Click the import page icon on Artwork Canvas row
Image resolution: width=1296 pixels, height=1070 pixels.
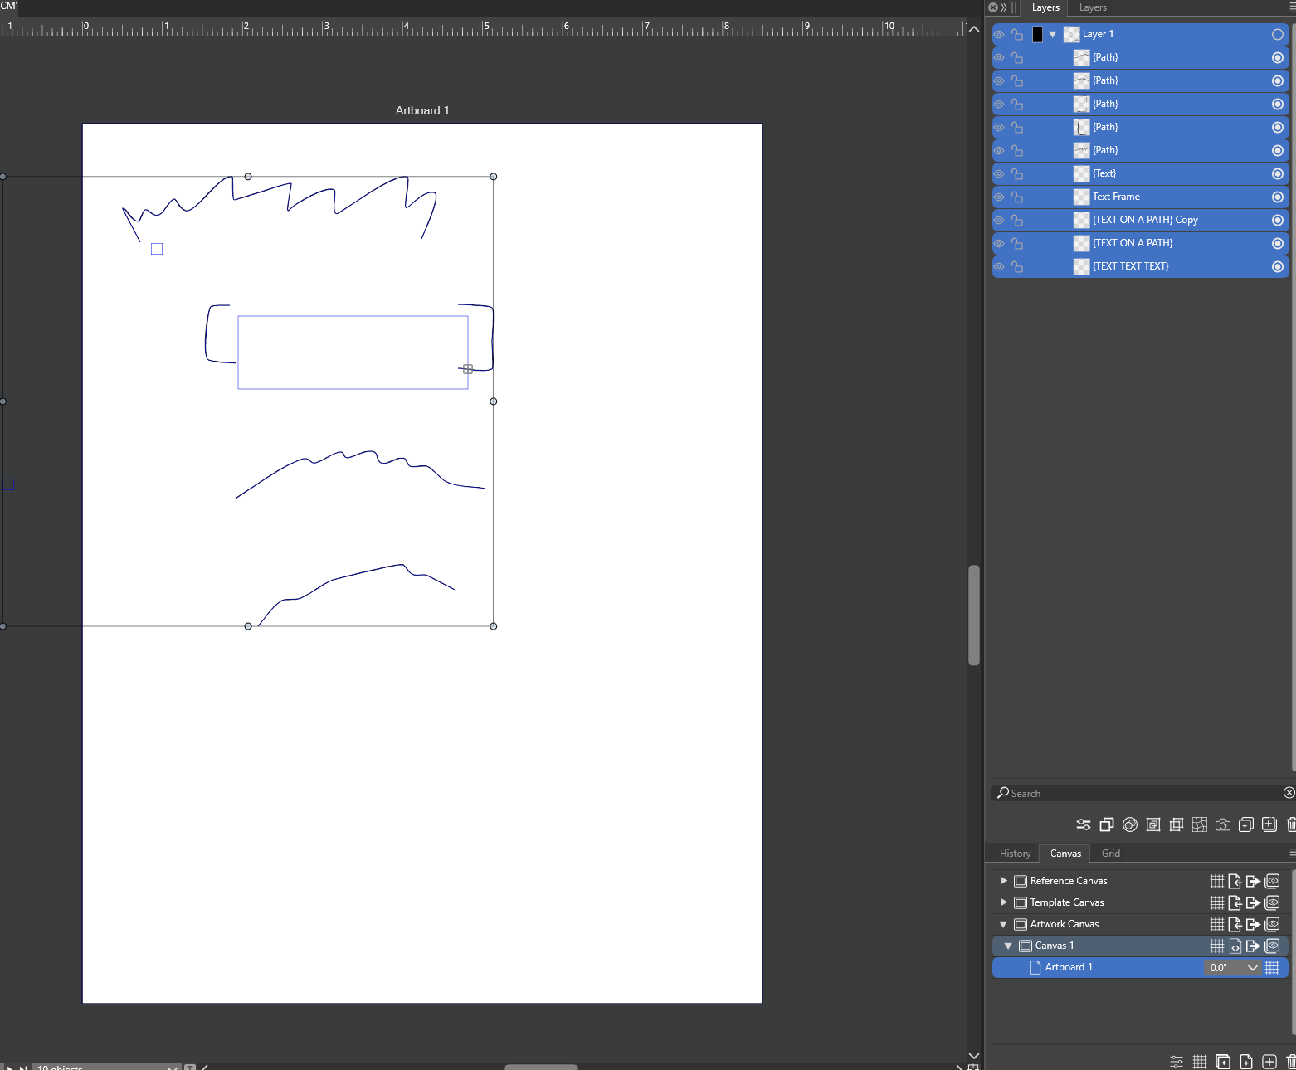[x=1235, y=924]
